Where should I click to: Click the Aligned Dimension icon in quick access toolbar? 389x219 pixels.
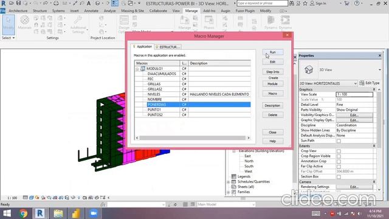pos(75,3)
